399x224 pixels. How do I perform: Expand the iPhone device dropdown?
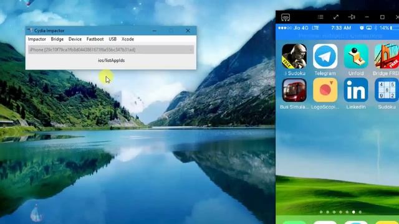tap(111, 50)
